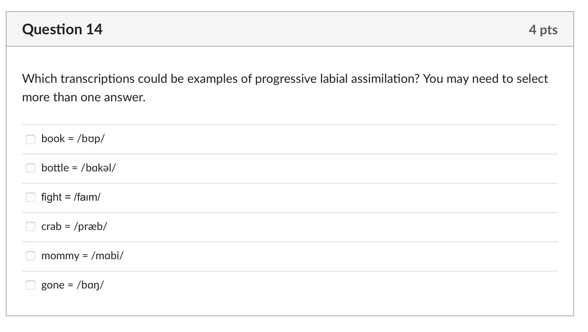Click the divider below the last answer
Screen dimensions: 588x332
point(290,300)
